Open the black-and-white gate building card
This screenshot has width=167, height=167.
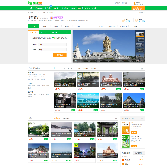pos(65,100)
